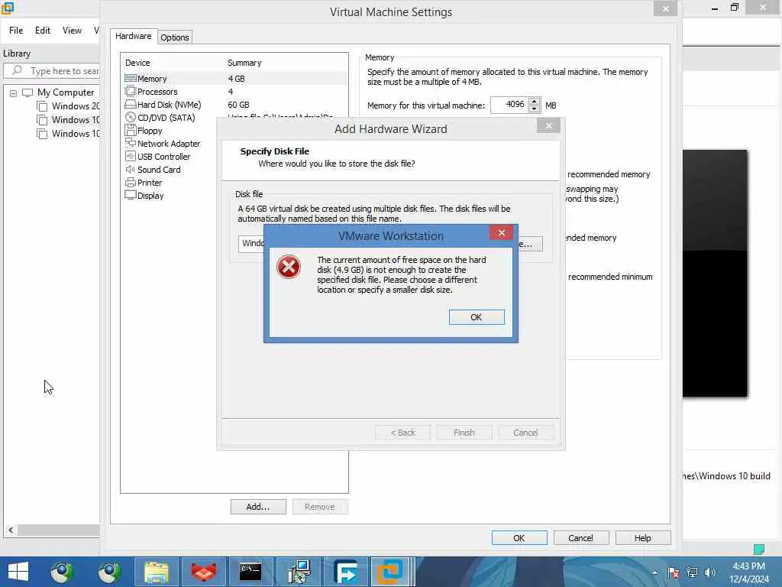The height and width of the screenshot is (587, 782).
Task: Select My Computer in the Library
Action: pyautogui.click(x=66, y=92)
